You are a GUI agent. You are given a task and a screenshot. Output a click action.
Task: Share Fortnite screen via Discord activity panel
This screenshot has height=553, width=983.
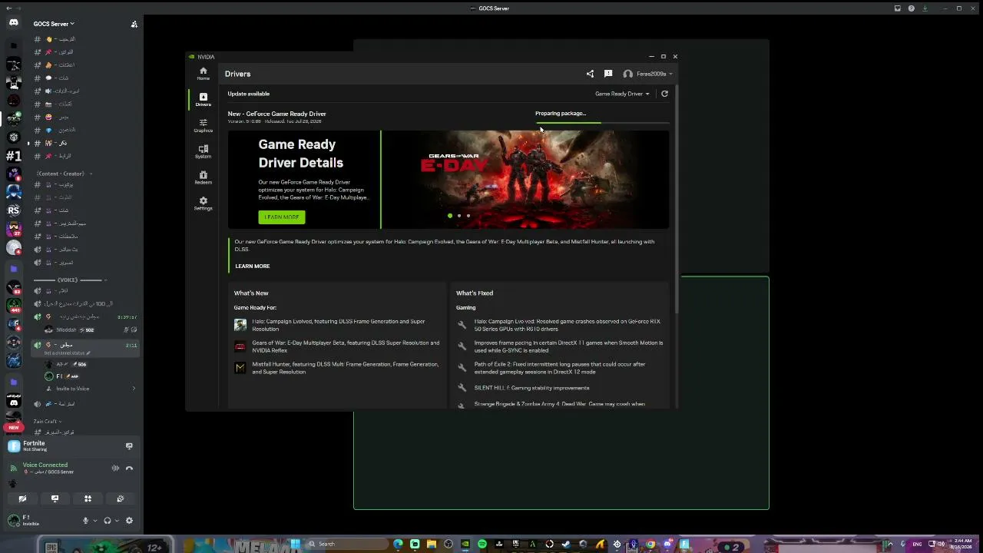[x=129, y=445]
